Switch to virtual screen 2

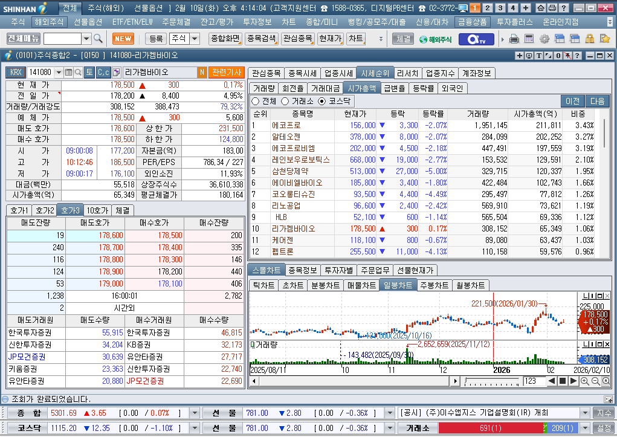(x=488, y=8)
